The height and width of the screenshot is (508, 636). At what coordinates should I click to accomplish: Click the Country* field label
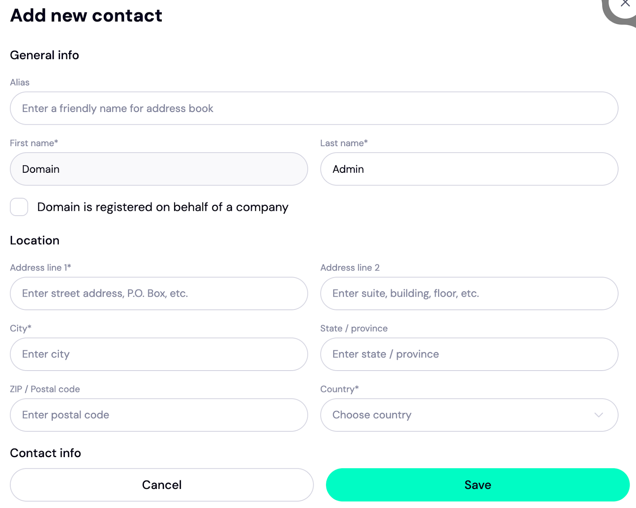[339, 389]
